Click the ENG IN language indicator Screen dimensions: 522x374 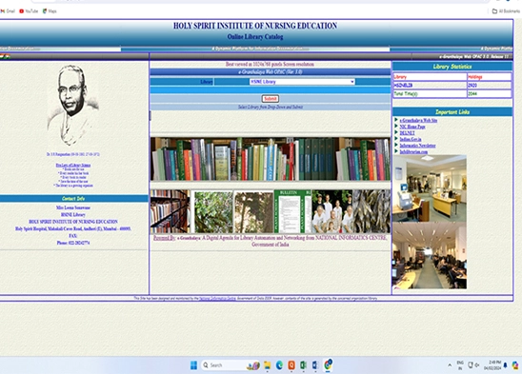(460, 365)
